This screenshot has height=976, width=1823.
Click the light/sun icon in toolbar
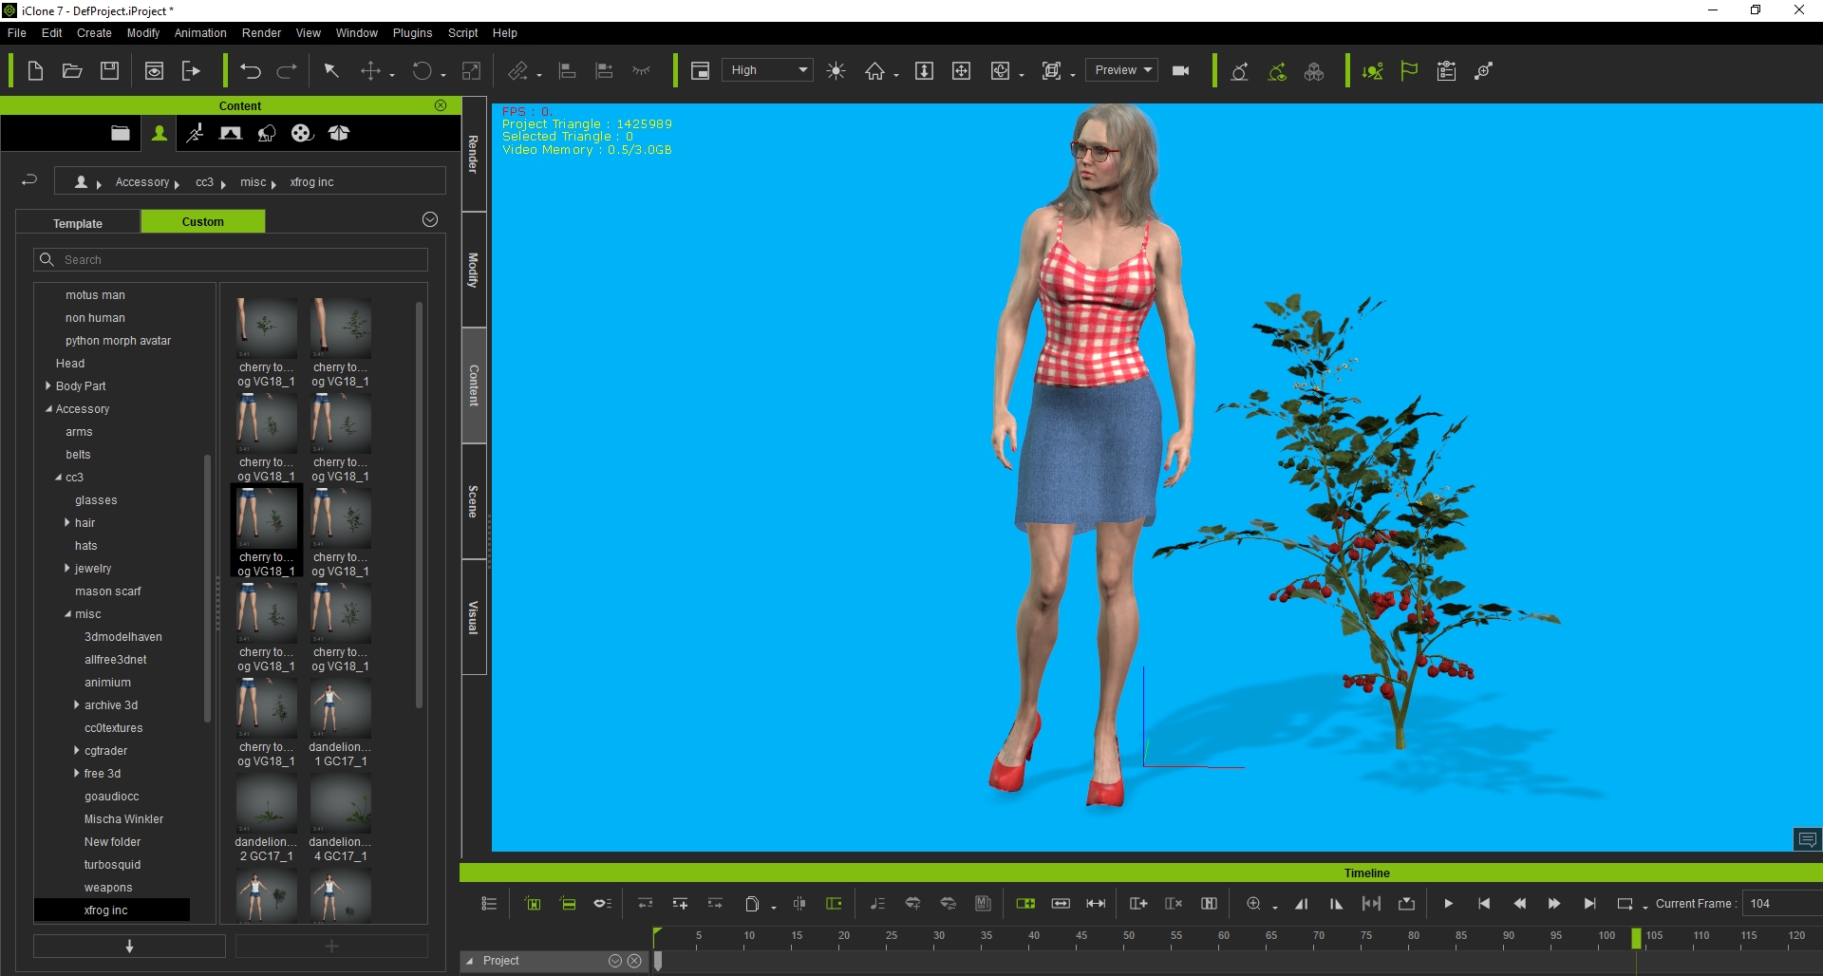tap(836, 71)
